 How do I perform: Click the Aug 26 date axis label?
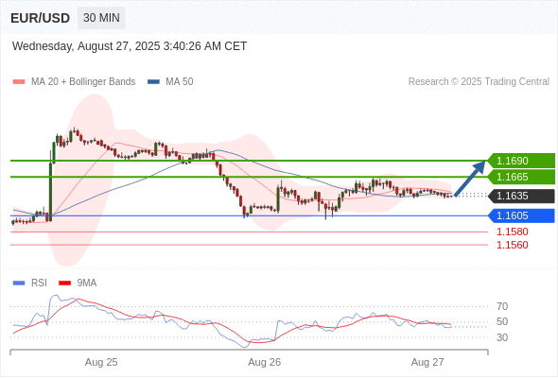265,362
